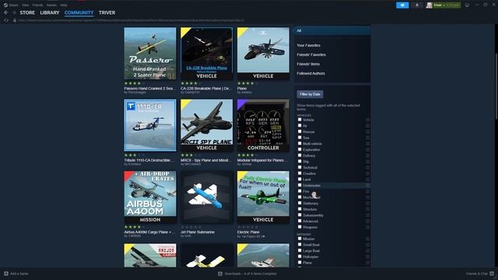Open the View menu

point(26,5)
